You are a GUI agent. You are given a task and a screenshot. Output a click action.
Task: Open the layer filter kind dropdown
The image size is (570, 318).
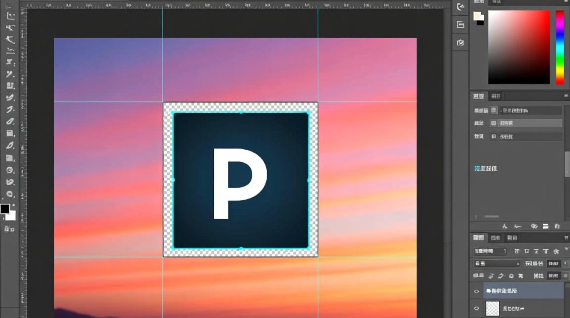[490, 251]
